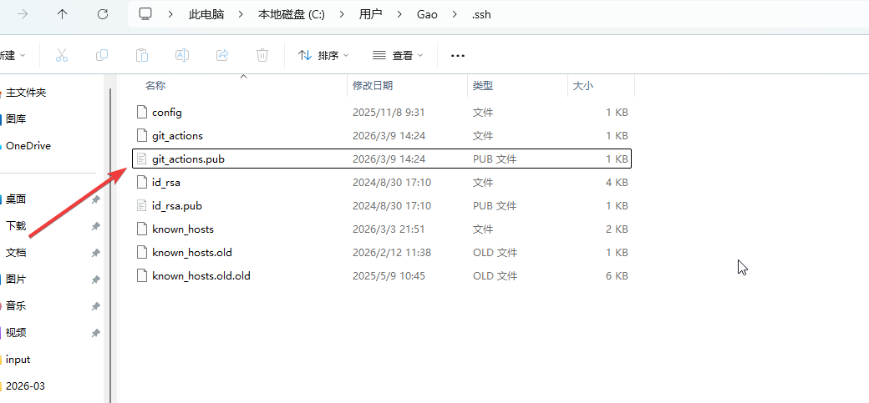Click the cut scissors icon

pyautogui.click(x=61, y=55)
